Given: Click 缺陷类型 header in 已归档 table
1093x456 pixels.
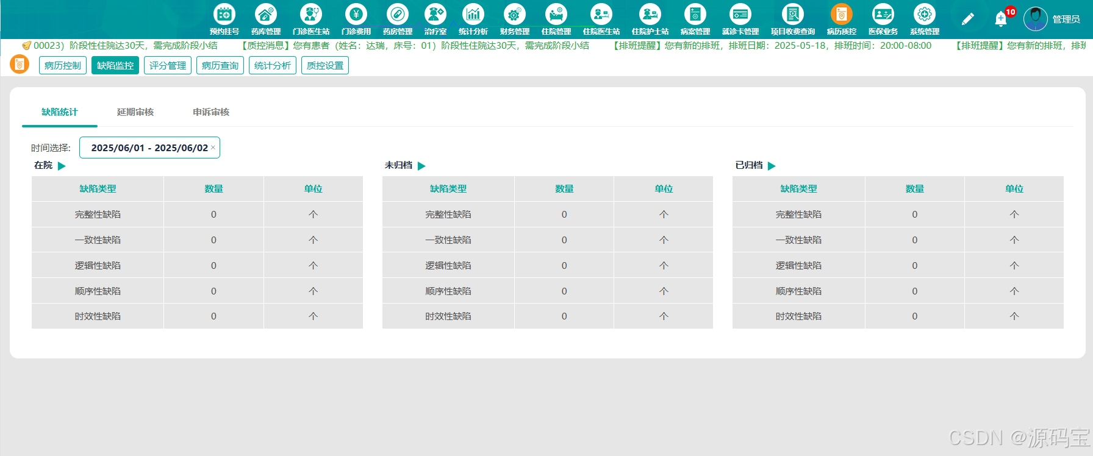Looking at the screenshot, I should click(x=798, y=189).
